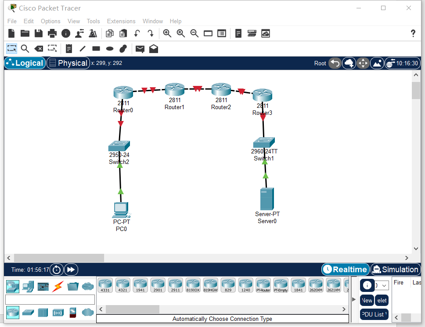The image size is (425, 327).
Task: Click the Print icon
Action: point(52,33)
